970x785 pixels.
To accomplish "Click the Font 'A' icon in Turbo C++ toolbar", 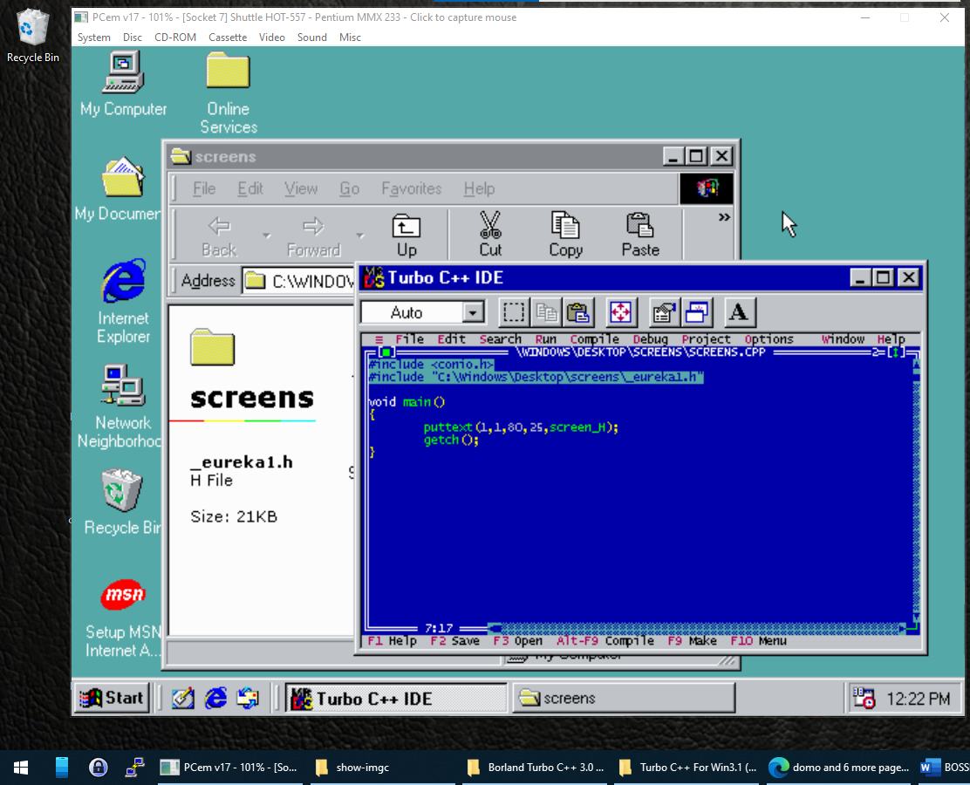I will click(739, 312).
